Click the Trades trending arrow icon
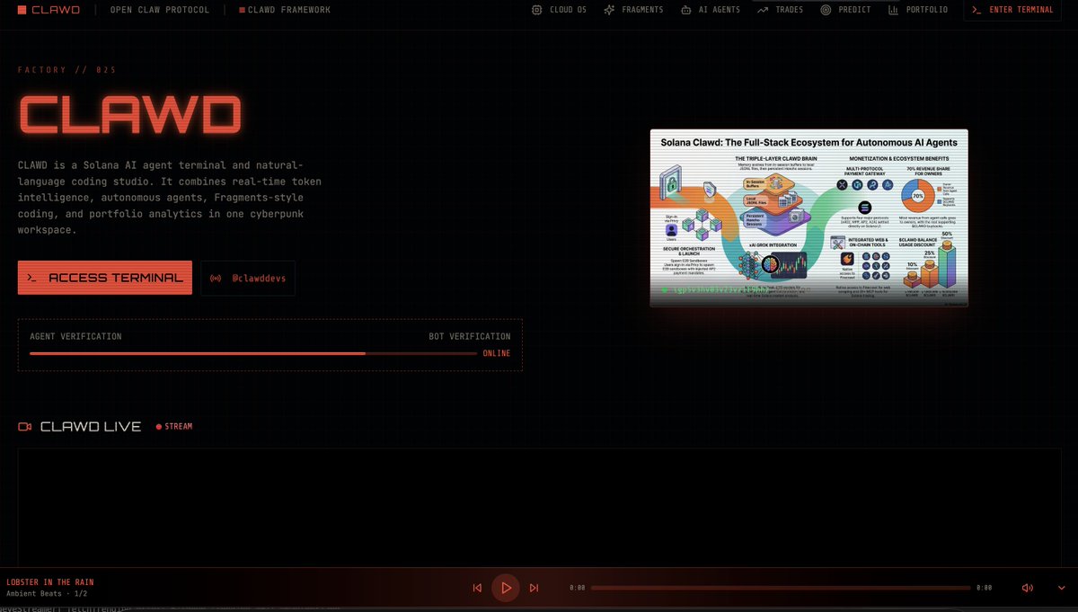 (x=763, y=10)
